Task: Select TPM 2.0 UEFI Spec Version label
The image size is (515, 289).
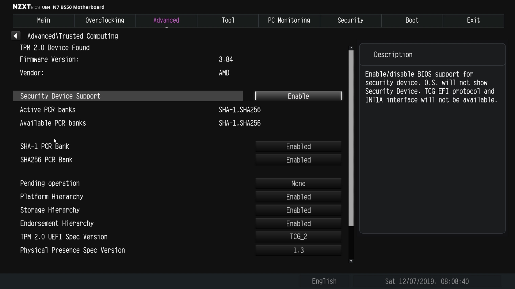Action: pyautogui.click(x=64, y=237)
